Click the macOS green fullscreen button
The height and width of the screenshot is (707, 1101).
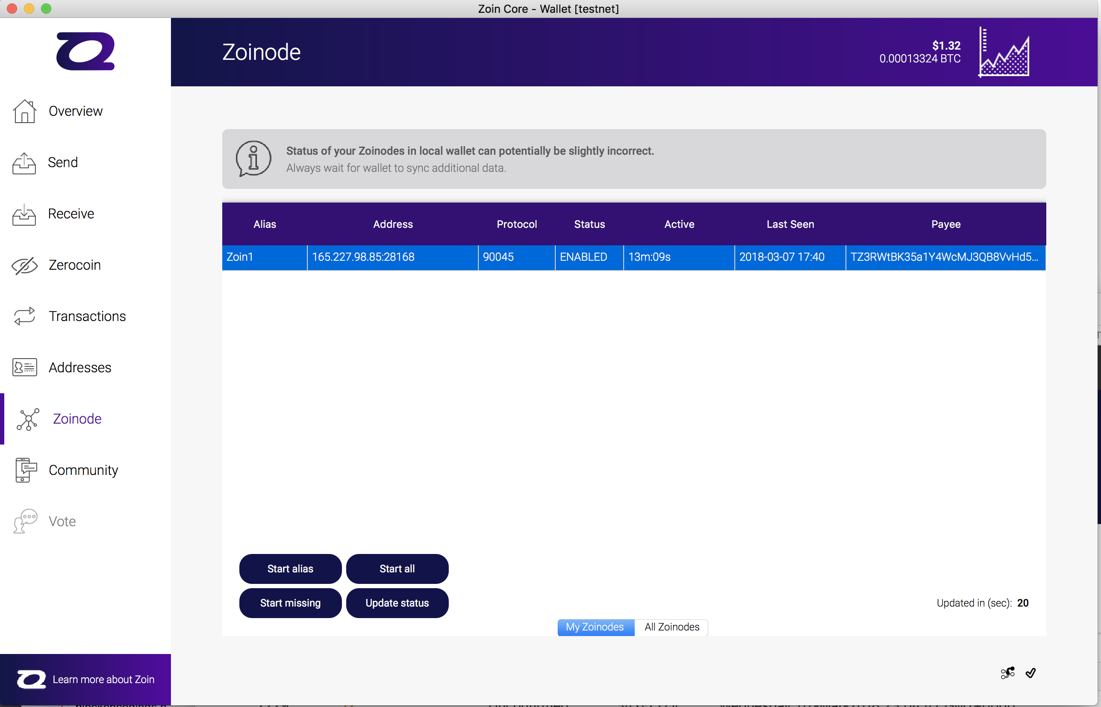coord(46,9)
